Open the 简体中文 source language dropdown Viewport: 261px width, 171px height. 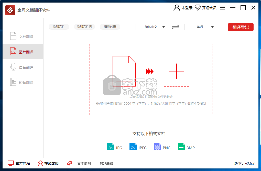click(151, 27)
